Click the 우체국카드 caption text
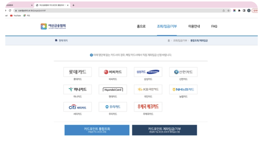 (148, 114)
